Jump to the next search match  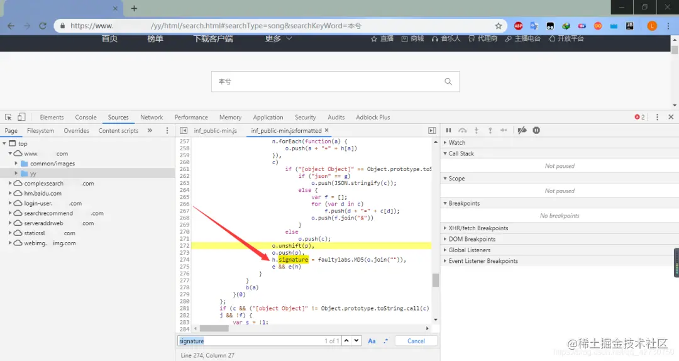356,341
